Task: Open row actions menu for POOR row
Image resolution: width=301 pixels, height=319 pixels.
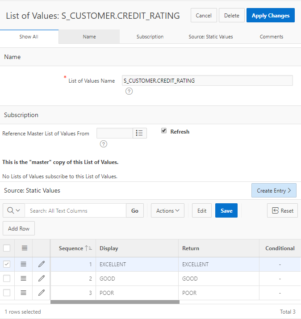Action: pyautogui.click(x=24, y=293)
